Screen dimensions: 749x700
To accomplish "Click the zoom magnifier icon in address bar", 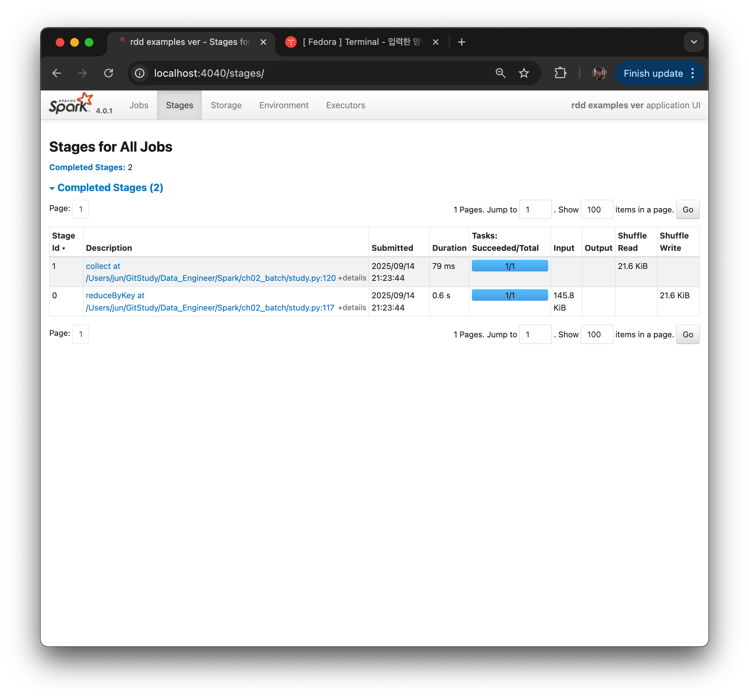I will tap(500, 73).
